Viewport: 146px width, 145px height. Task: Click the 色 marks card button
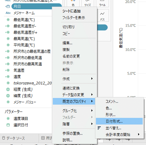(x=73, y=3)
